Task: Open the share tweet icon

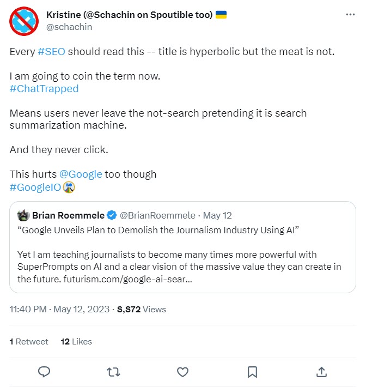Action: click(x=321, y=372)
